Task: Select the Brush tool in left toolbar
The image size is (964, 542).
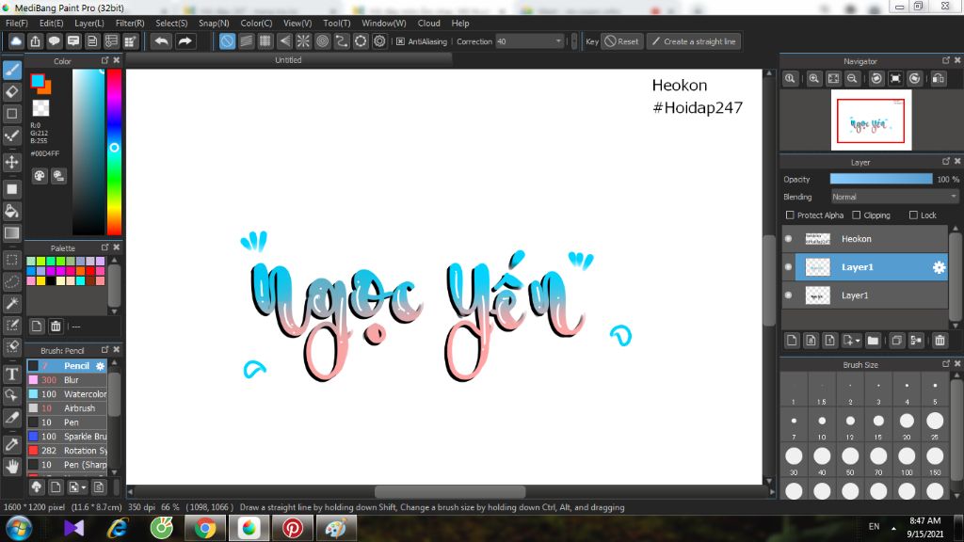Action: coord(12,70)
